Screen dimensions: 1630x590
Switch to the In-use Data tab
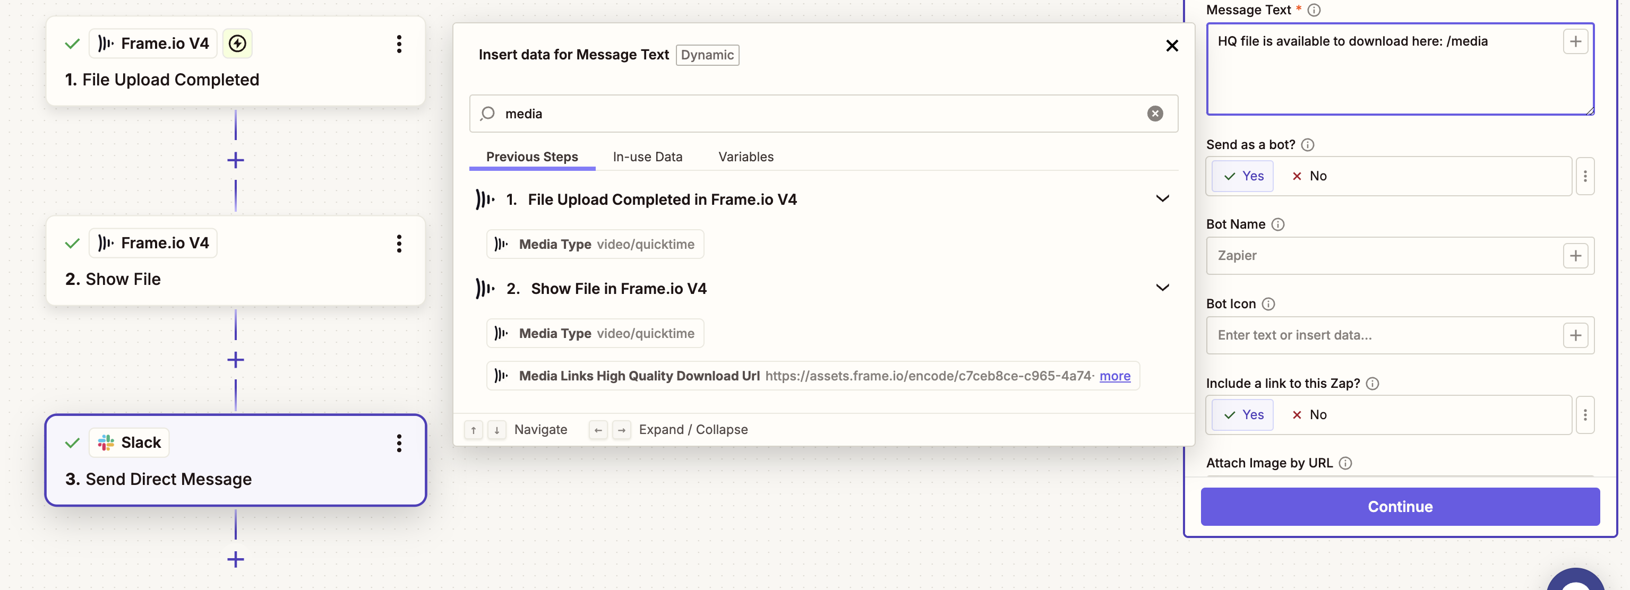[x=647, y=157]
